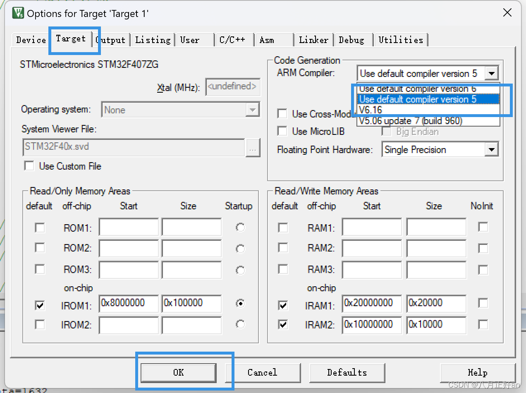This screenshot has width=526, height=393.
Task: Check the RAM1 default checkbox
Action: coord(283,227)
